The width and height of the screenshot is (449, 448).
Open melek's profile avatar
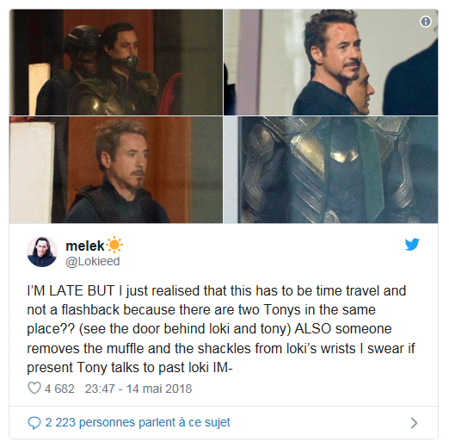[42, 252]
